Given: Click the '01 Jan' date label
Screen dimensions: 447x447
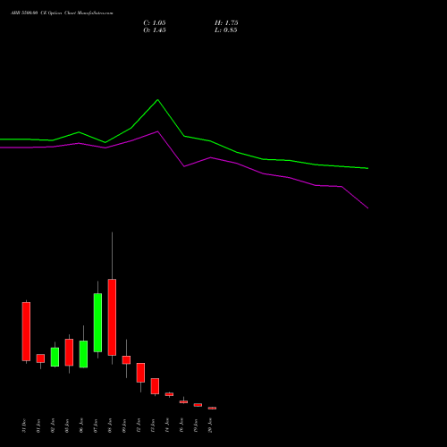Looking at the screenshot, I should pos(38,426).
